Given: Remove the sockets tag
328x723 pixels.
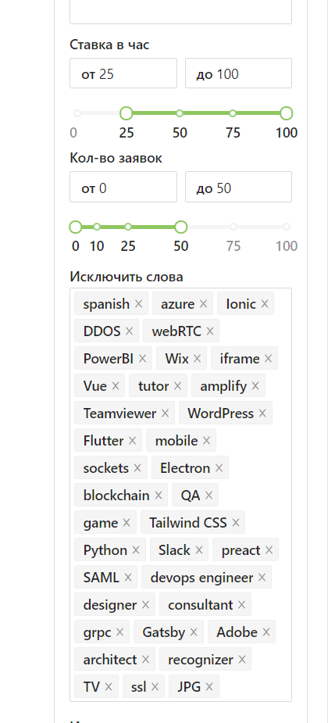Looking at the screenshot, I should 137,468.
